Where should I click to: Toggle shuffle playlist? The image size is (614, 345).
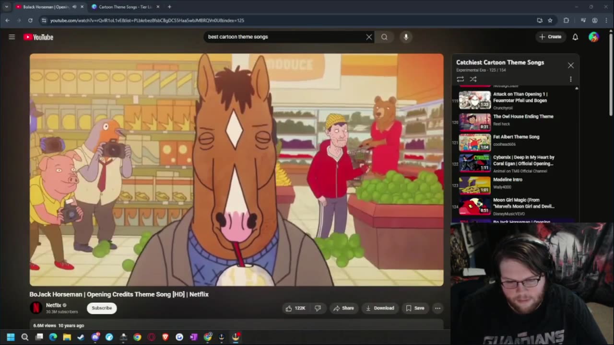point(473,79)
